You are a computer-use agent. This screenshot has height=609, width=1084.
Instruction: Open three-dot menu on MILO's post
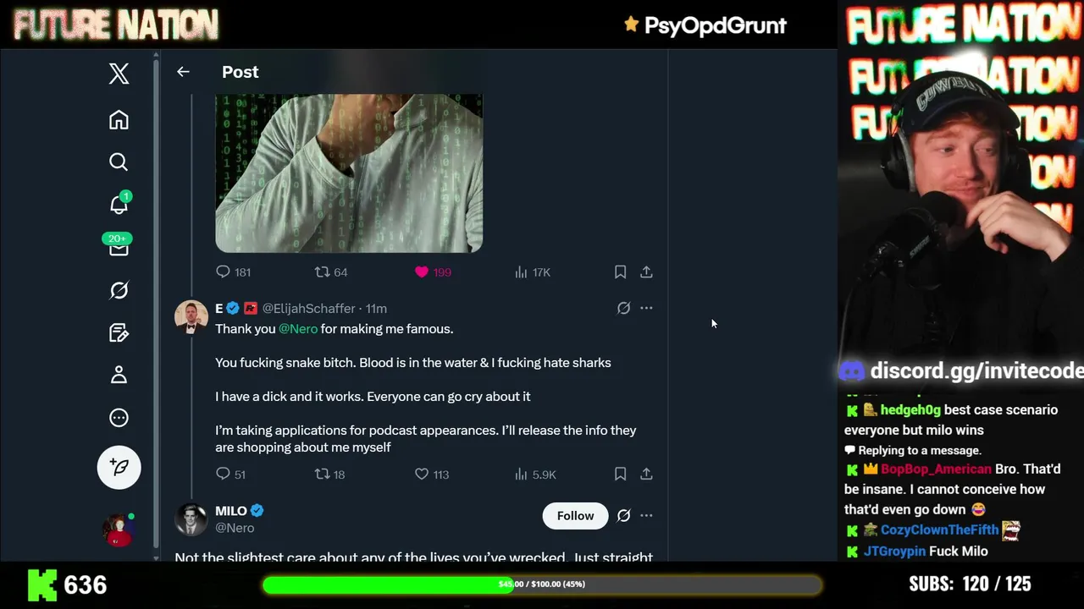tap(646, 515)
